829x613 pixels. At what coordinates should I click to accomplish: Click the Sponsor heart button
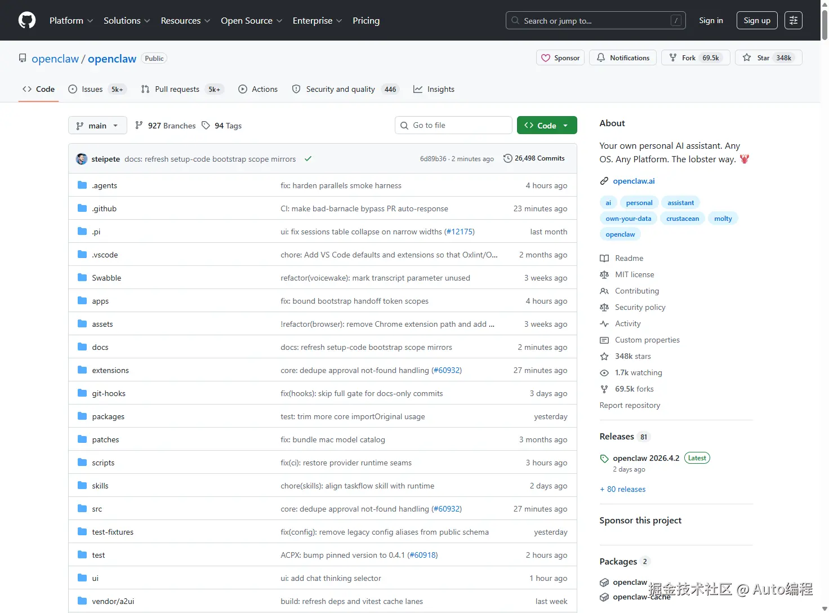(x=560, y=57)
